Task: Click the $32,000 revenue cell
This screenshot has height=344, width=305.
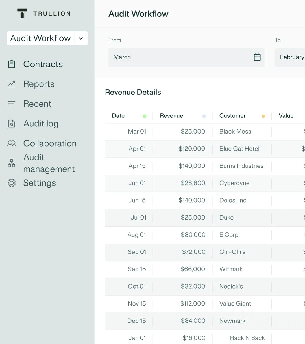Action: [193, 287]
